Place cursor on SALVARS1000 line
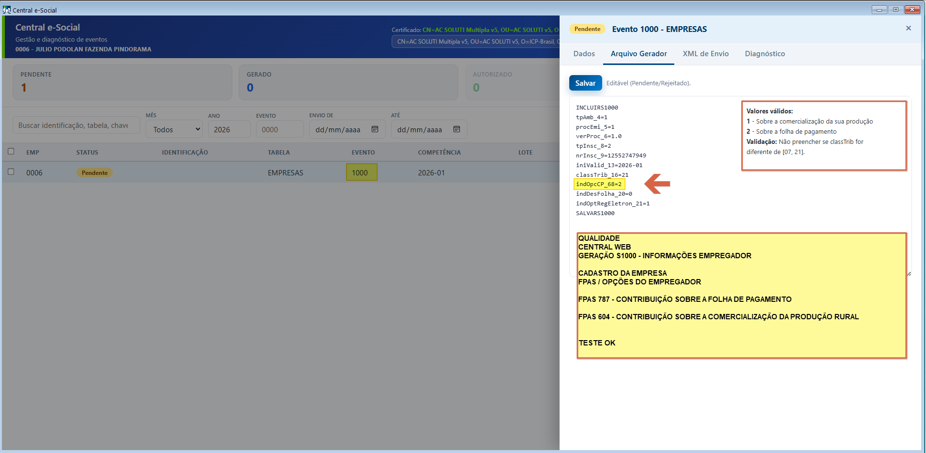Viewport: 926px width, 453px height. (x=595, y=213)
